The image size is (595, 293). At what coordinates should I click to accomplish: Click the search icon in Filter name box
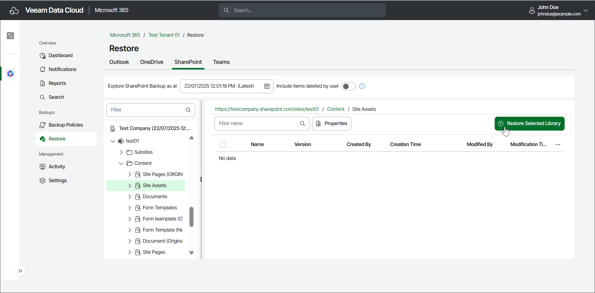click(x=302, y=123)
